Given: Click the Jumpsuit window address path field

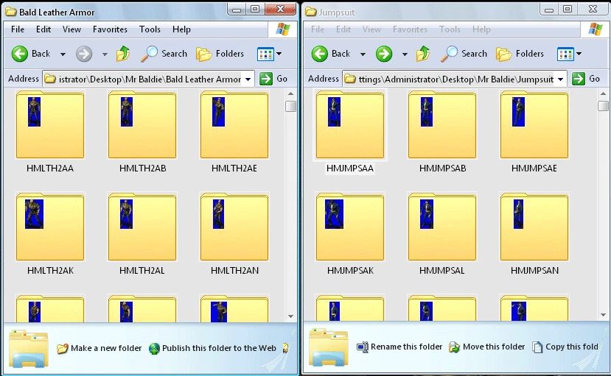Looking at the screenshot, I should pos(454,79).
